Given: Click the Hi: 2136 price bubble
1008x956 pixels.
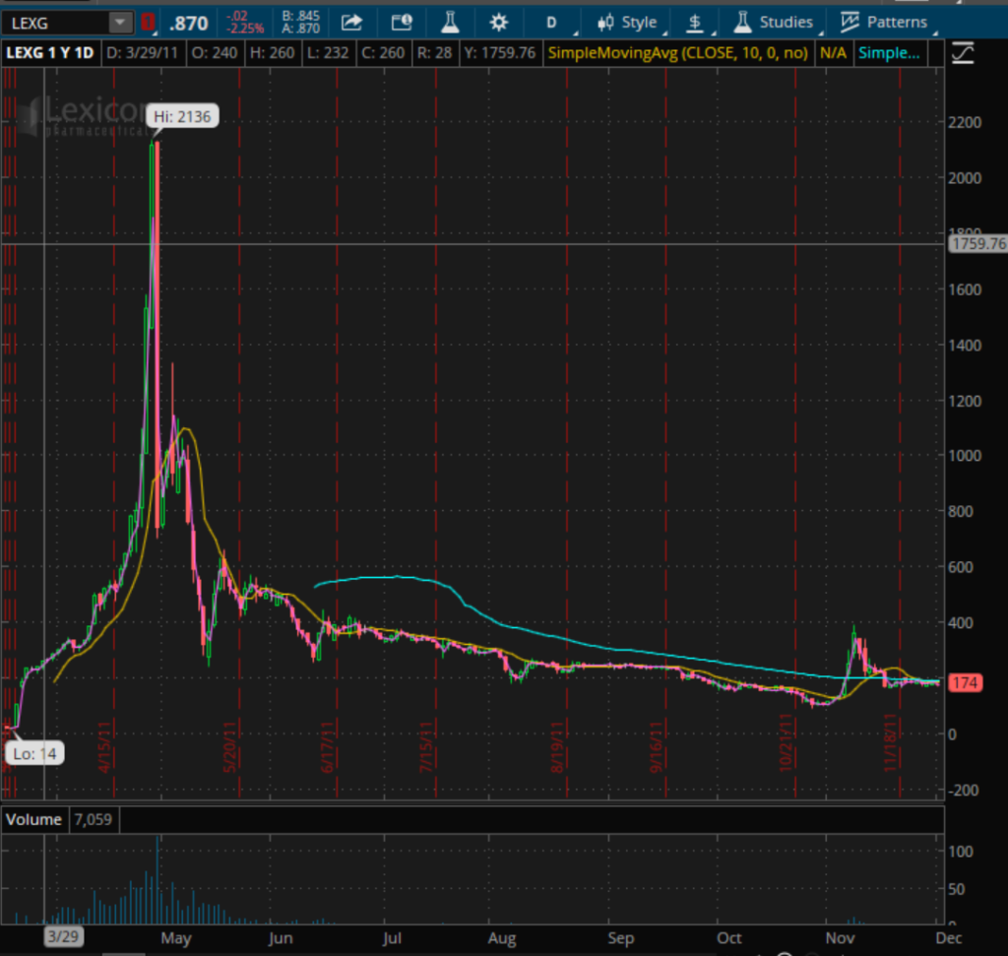Looking at the screenshot, I should (x=182, y=116).
